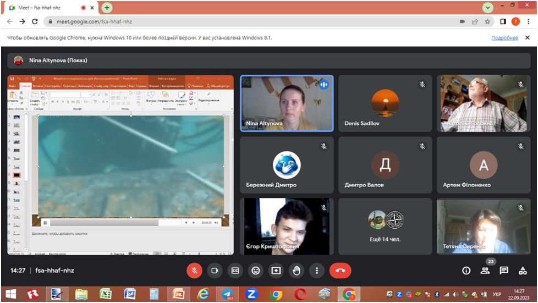Select Тетяна Сиренко video tile
This screenshot has width=538, height=303.
[x=484, y=226]
